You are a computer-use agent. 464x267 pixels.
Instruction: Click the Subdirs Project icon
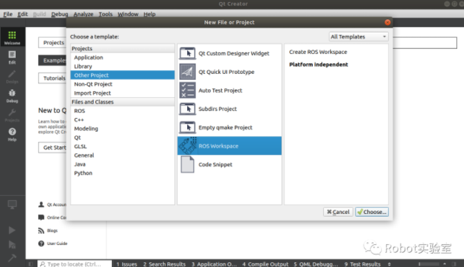click(x=187, y=109)
